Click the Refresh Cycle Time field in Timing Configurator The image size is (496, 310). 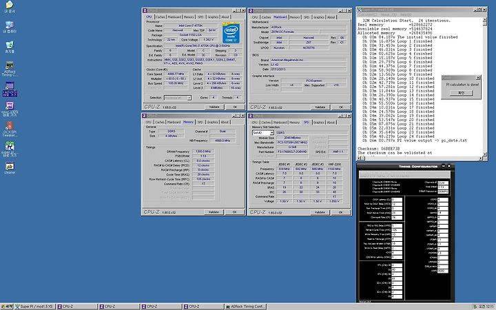point(397,230)
